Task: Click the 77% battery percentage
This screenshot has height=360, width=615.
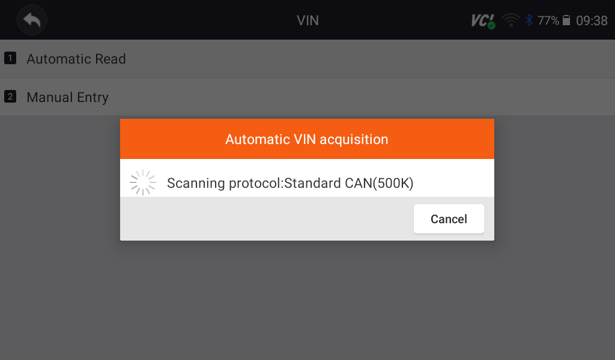Action: (x=548, y=20)
